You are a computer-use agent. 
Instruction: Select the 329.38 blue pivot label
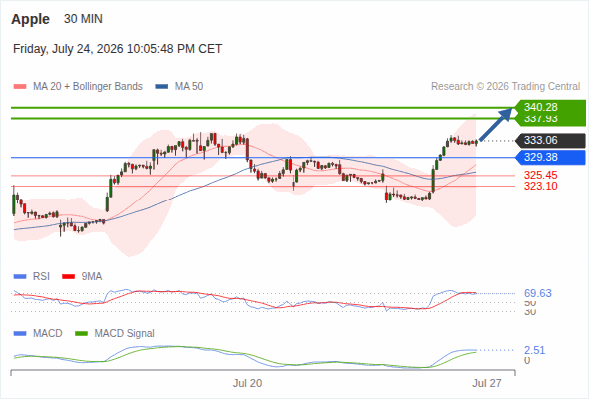tap(550, 157)
